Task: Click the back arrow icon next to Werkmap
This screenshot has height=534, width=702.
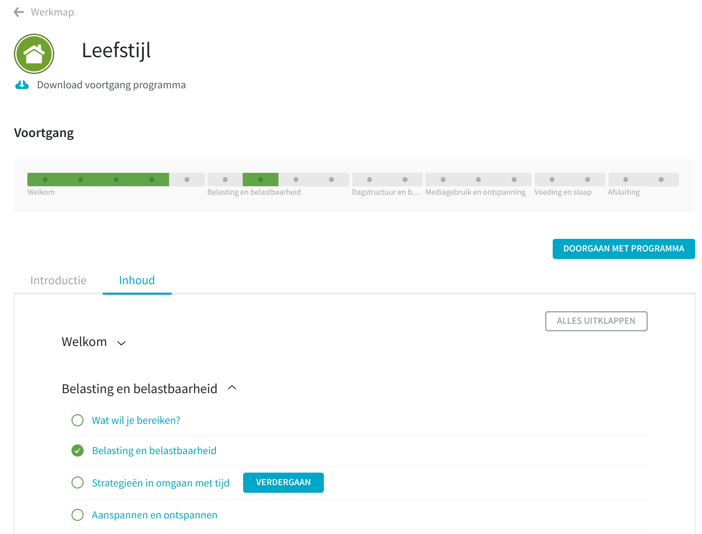Action: click(x=19, y=12)
